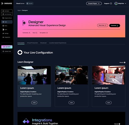Go to Projects (Drive) in the sidebar
This screenshot has height=125, width=129.
coord(7,18)
